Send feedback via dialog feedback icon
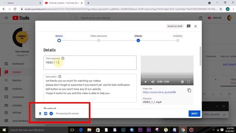Viewport: 236px width, 133px height. pos(188,26)
